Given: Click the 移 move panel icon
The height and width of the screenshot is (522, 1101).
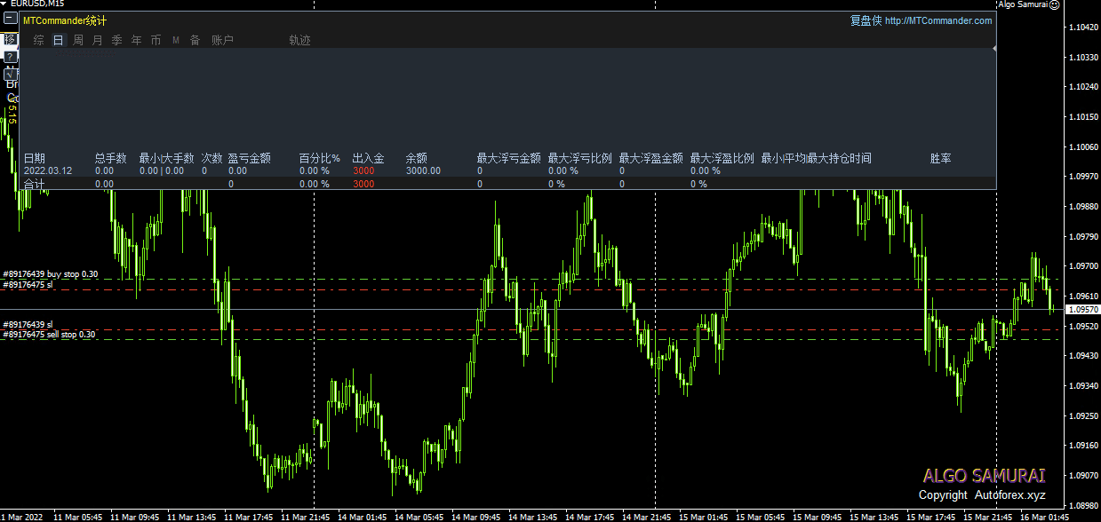Looking at the screenshot, I should (x=10, y=39).
